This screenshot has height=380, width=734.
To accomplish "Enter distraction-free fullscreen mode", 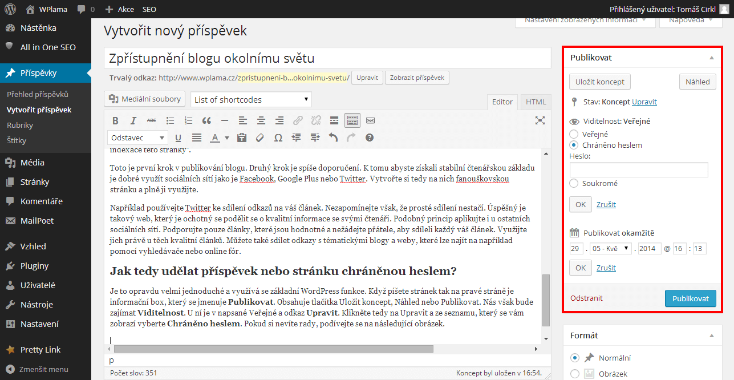I will coord(540,120).
